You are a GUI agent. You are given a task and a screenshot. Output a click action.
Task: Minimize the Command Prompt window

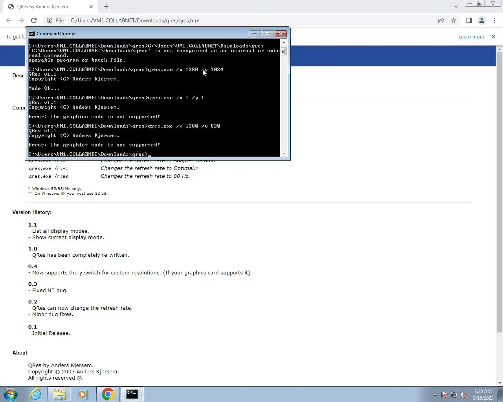255,34
